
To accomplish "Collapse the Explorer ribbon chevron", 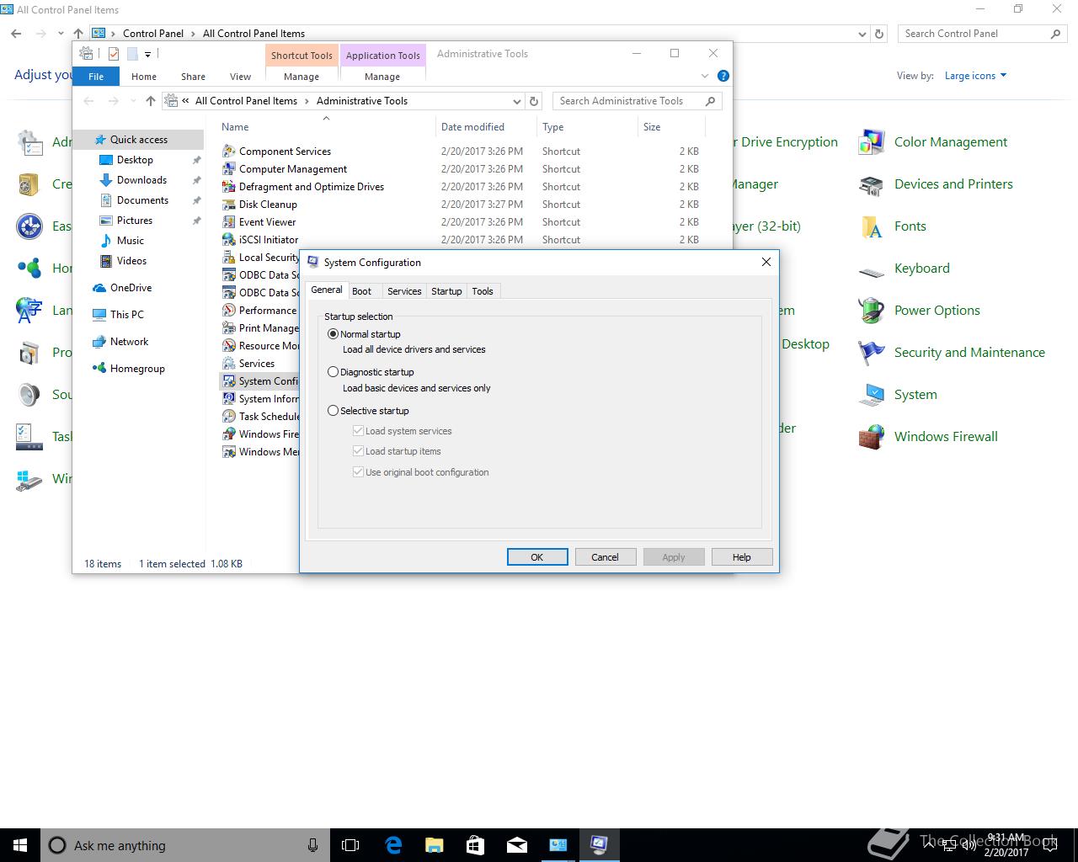I will coord(705,76).
